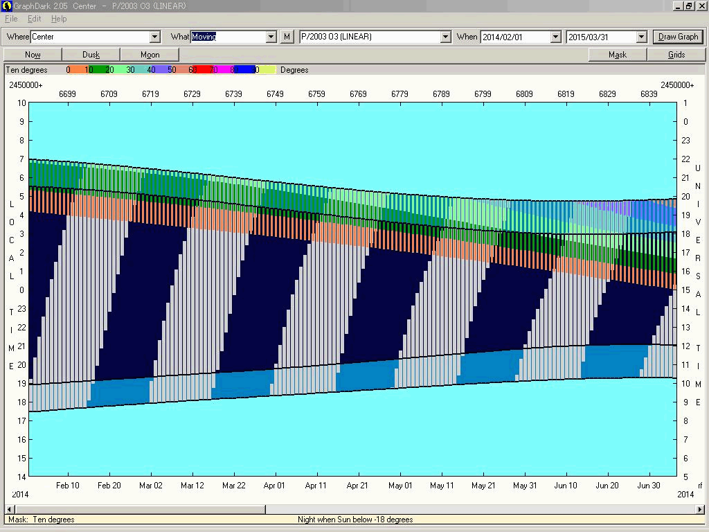Click the horizontal scrollbar thumb
Screen dimensions: 709x532
[138, 509]
